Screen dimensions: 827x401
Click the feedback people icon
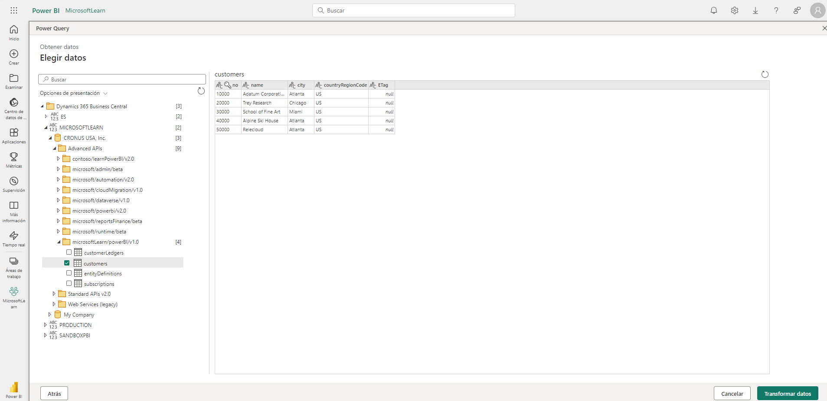tap(797, 10)
